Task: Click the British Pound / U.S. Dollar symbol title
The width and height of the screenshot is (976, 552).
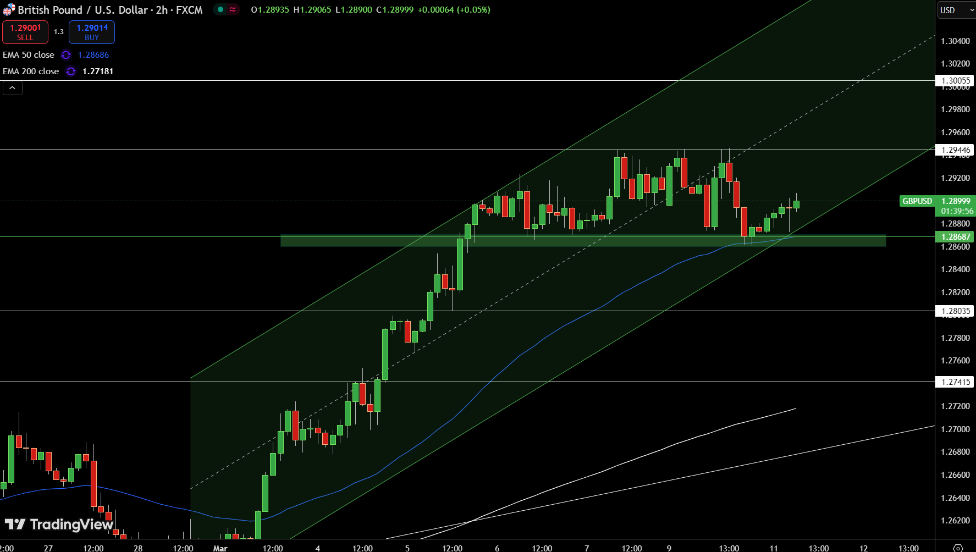Action: click(110, 10)
